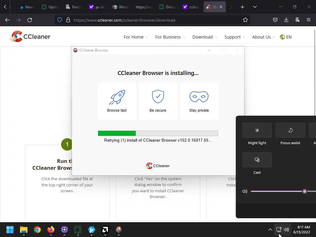316x237 pixels.
Task: Switch to the Upda tab
Action: [50, 7]
